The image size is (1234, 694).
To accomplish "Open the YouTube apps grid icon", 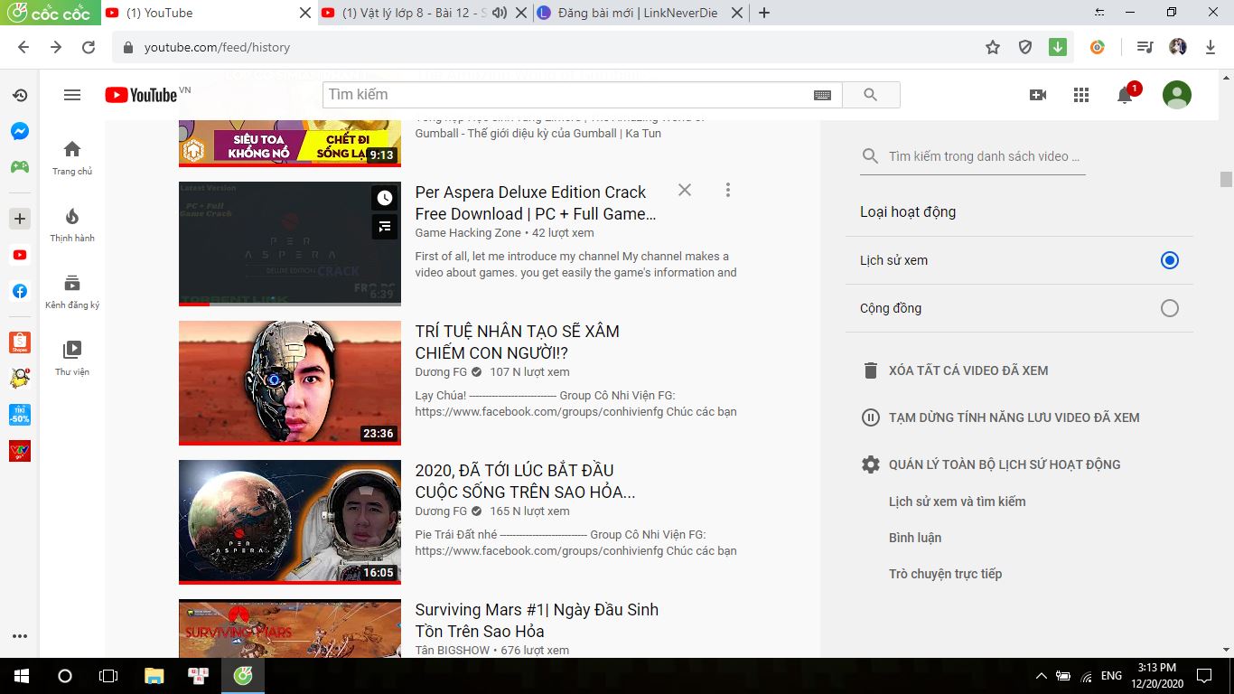I will point(1080,95).
